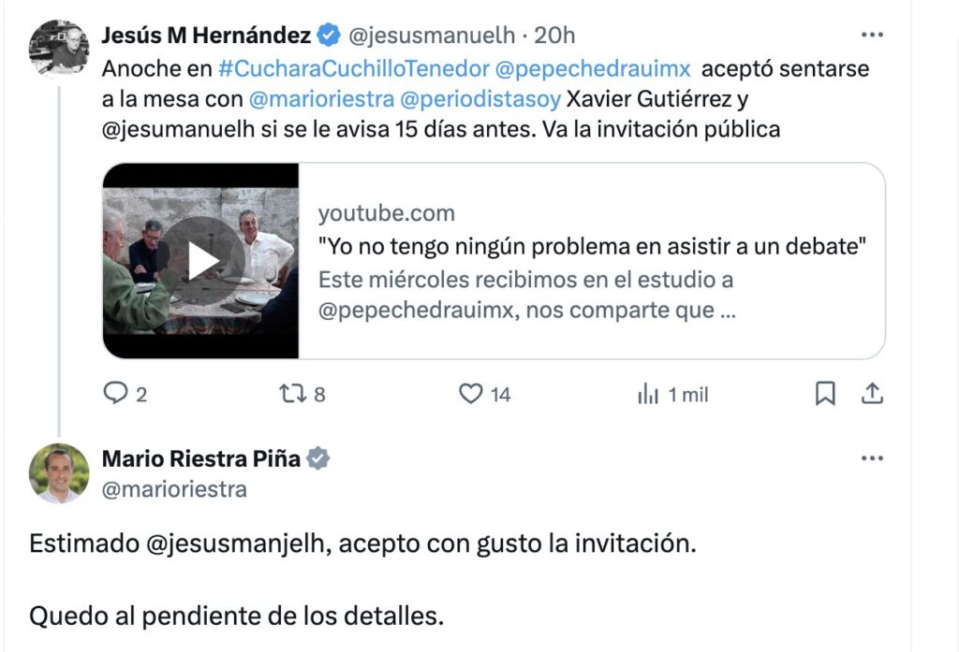Open the youtube.com debate link card title
The width and height of the screenshot is (959, 652).
(592, 246)
